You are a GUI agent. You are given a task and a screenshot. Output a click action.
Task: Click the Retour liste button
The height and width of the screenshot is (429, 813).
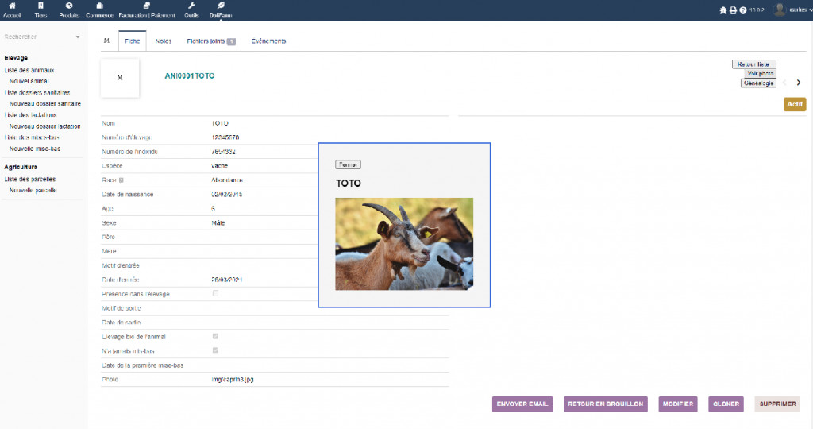[x=754, y=64]
